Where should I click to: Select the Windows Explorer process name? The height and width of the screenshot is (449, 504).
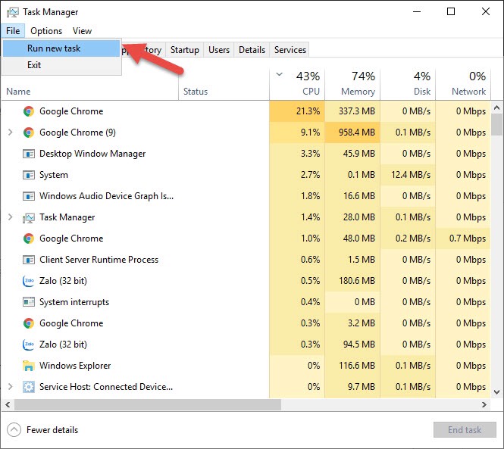coord(75,366)
